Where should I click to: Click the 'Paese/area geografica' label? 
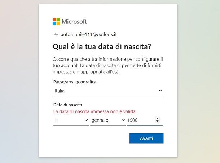coord(75,82)
